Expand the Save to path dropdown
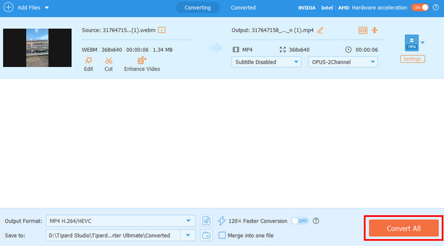Image resolution: width=444 pixels, height=246 pixels. point(188,235)
